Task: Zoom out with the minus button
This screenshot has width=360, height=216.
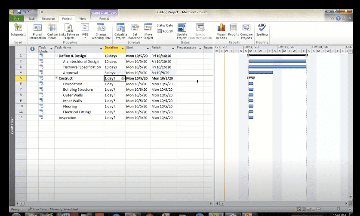Action: 319,209
